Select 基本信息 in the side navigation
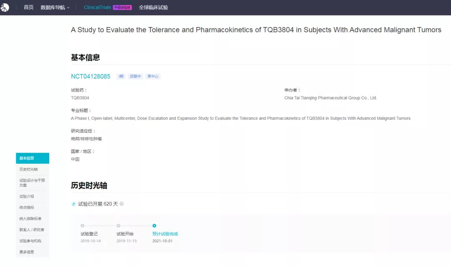 tap(32, 158)
